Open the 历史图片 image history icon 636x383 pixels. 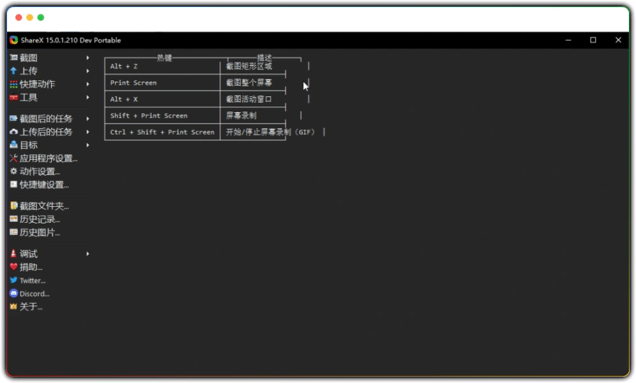[13, 232]
